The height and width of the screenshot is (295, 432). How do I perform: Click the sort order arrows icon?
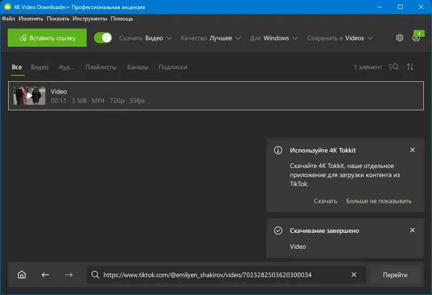point(410,66)
